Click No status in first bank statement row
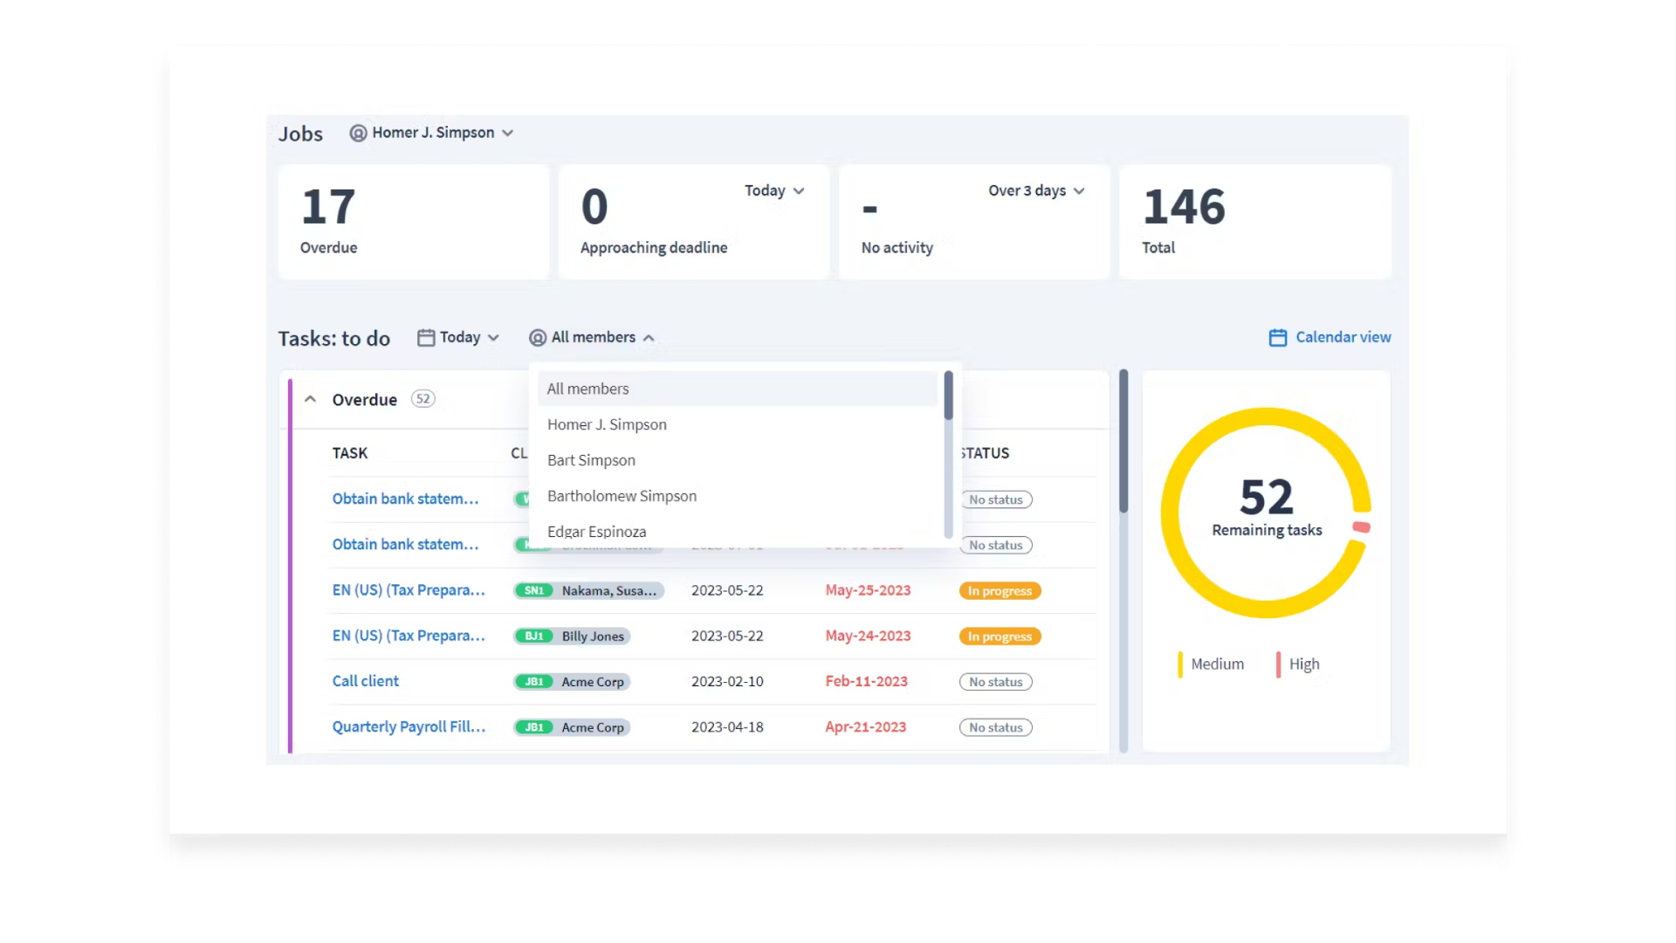 [996, 499]
